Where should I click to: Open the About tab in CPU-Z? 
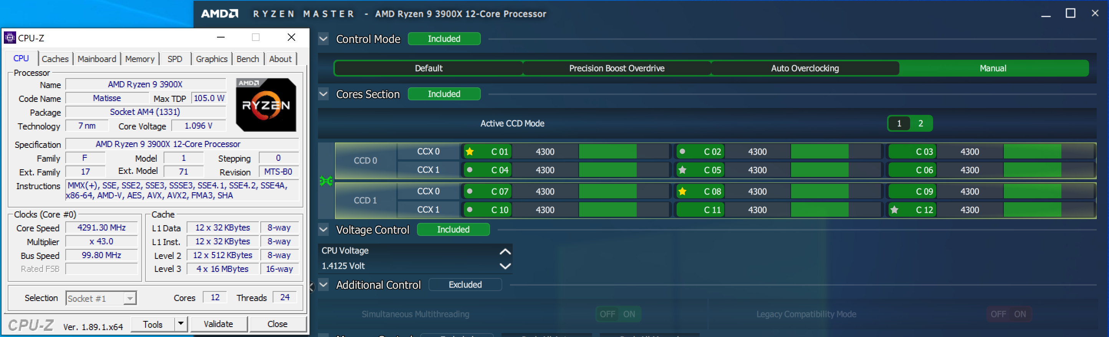click(x=280, y=59)
